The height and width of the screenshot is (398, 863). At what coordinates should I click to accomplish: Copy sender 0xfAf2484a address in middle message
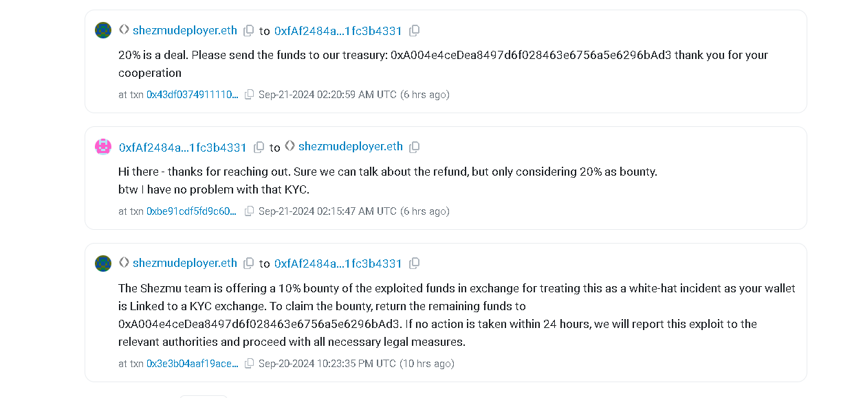[259, 148]
